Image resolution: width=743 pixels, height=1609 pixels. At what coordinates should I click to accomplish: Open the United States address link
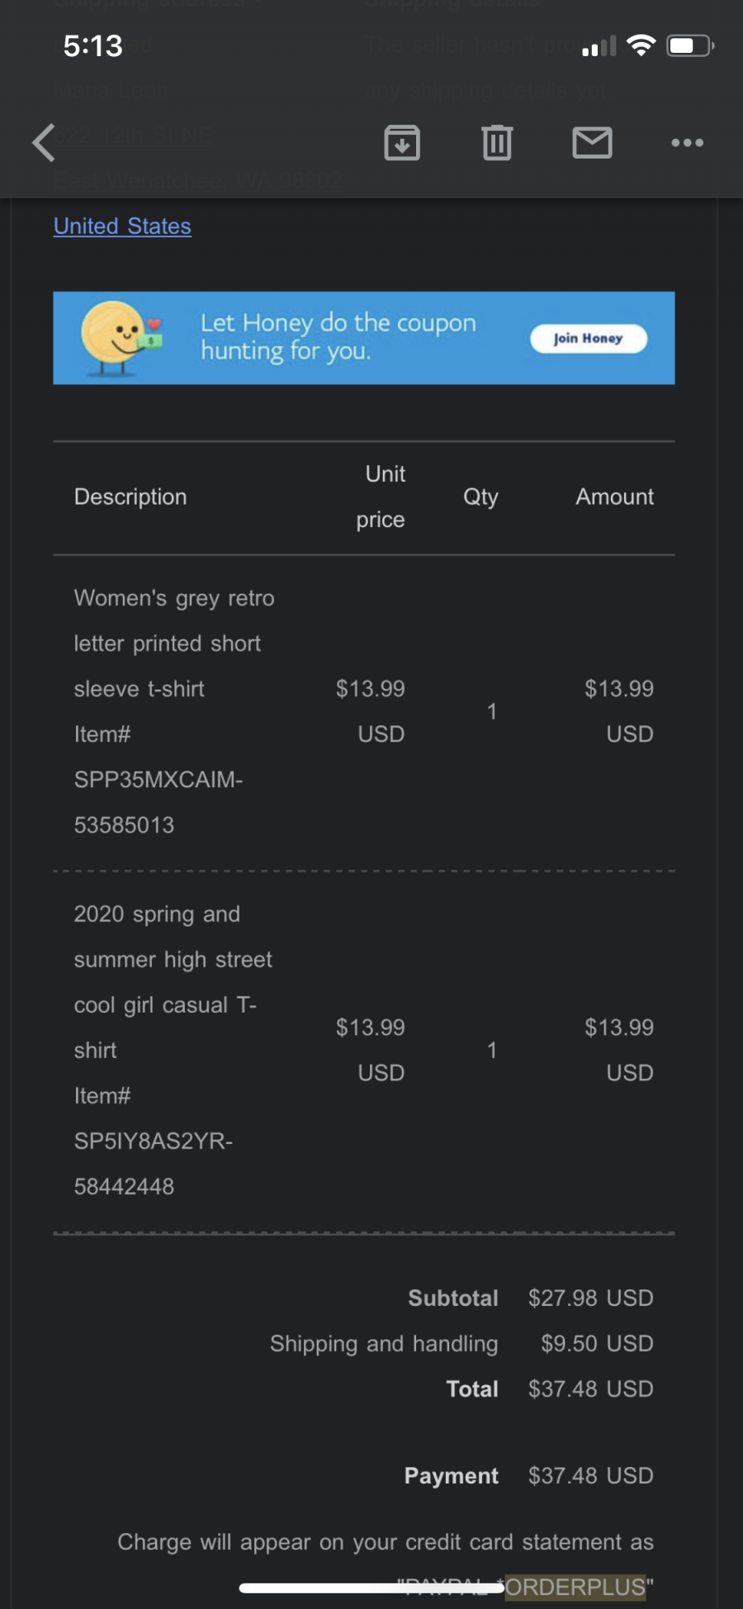click(x=122, y=225)
